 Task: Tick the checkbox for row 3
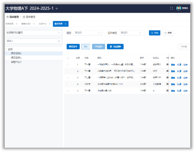point(68,78)
